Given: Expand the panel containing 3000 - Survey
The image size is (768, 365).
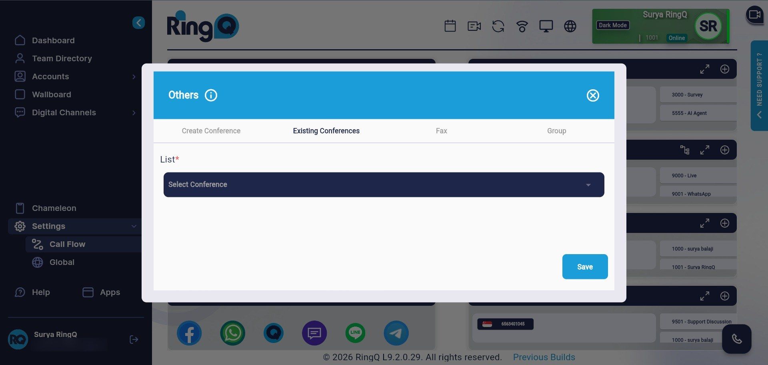Looking at the screenshot, I should [x=705, y=69].
